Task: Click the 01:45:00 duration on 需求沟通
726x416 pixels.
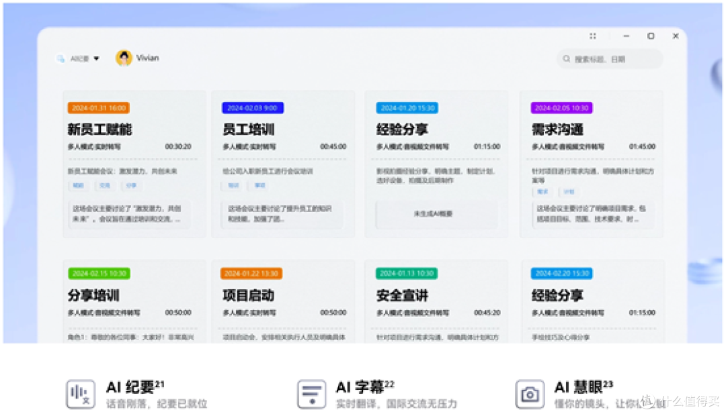Action: (x=642, y=146)
